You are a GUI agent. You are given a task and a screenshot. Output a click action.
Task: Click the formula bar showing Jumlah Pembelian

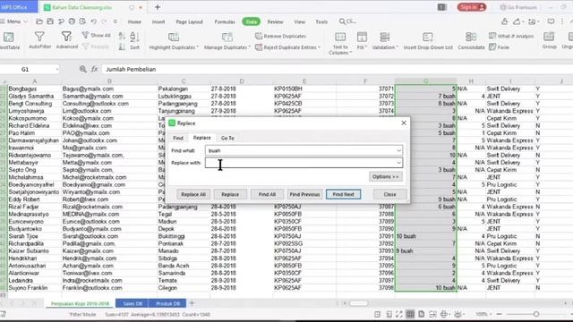coord(337,69)
